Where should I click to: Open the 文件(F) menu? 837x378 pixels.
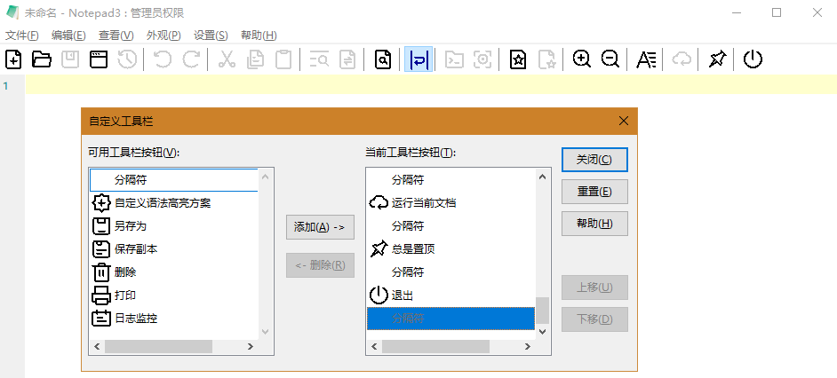[22, 35]
